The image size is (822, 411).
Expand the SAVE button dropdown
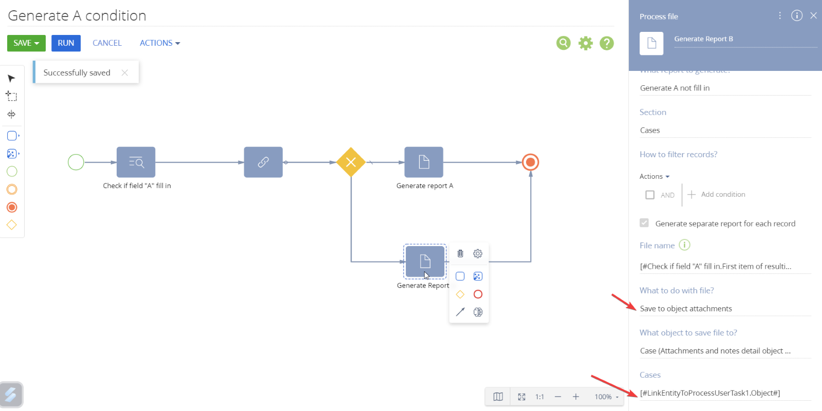click(37, 43)
